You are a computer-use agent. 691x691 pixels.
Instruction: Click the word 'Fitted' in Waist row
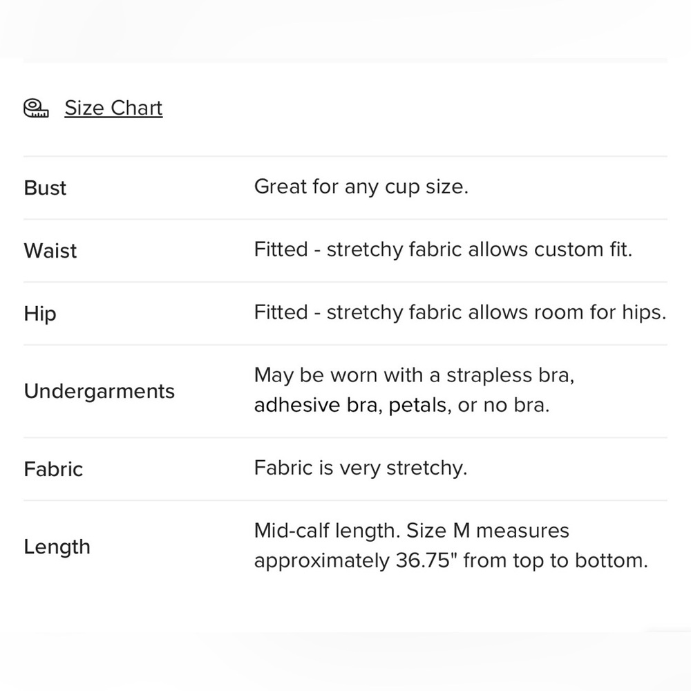(x=281, y=249)
